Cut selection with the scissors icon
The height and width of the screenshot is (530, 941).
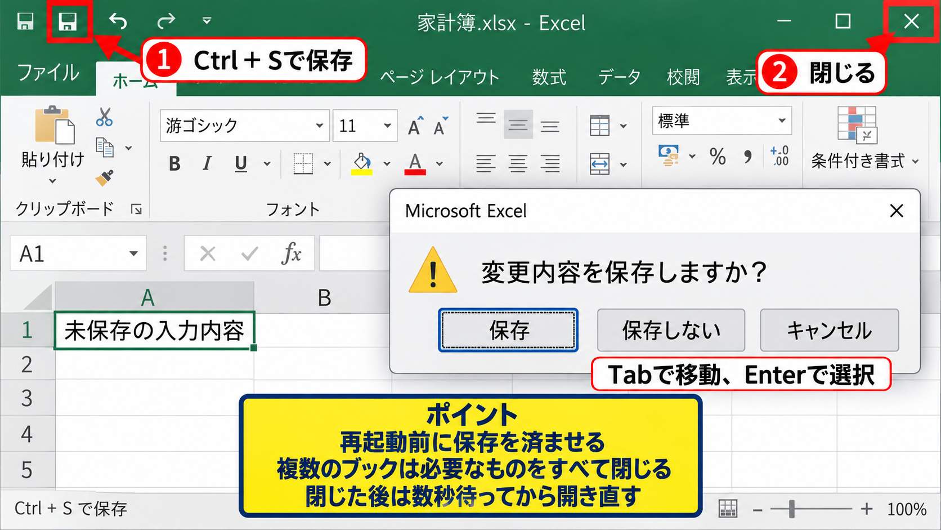pos(104,117)
